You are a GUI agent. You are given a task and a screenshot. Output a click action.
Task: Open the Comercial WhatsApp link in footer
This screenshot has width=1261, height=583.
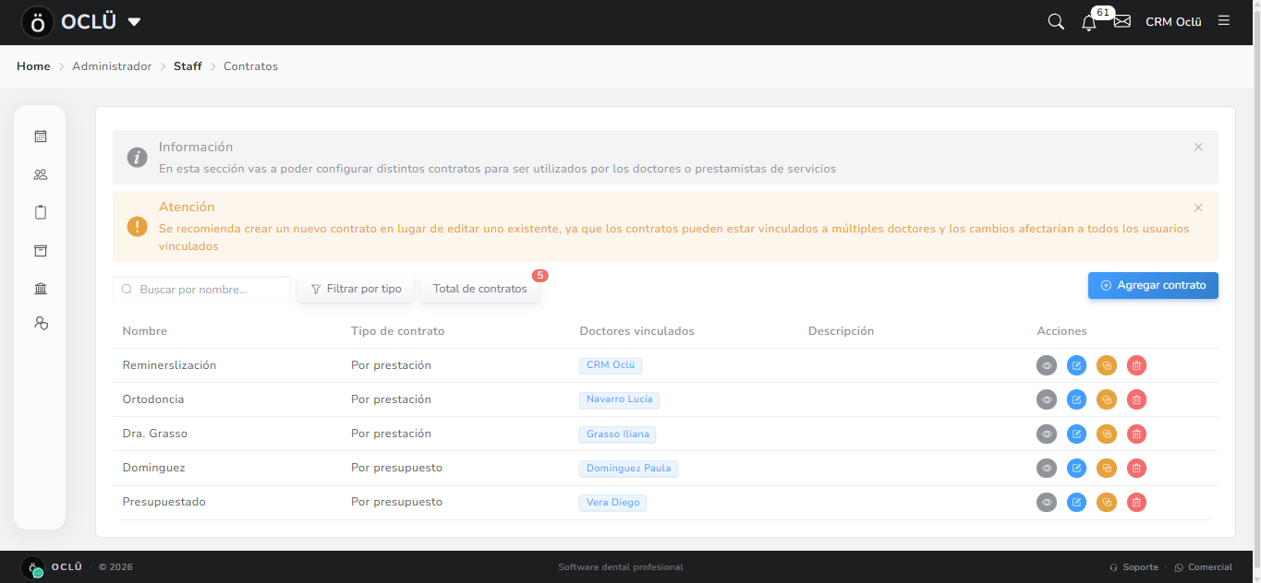(1203, 567)
